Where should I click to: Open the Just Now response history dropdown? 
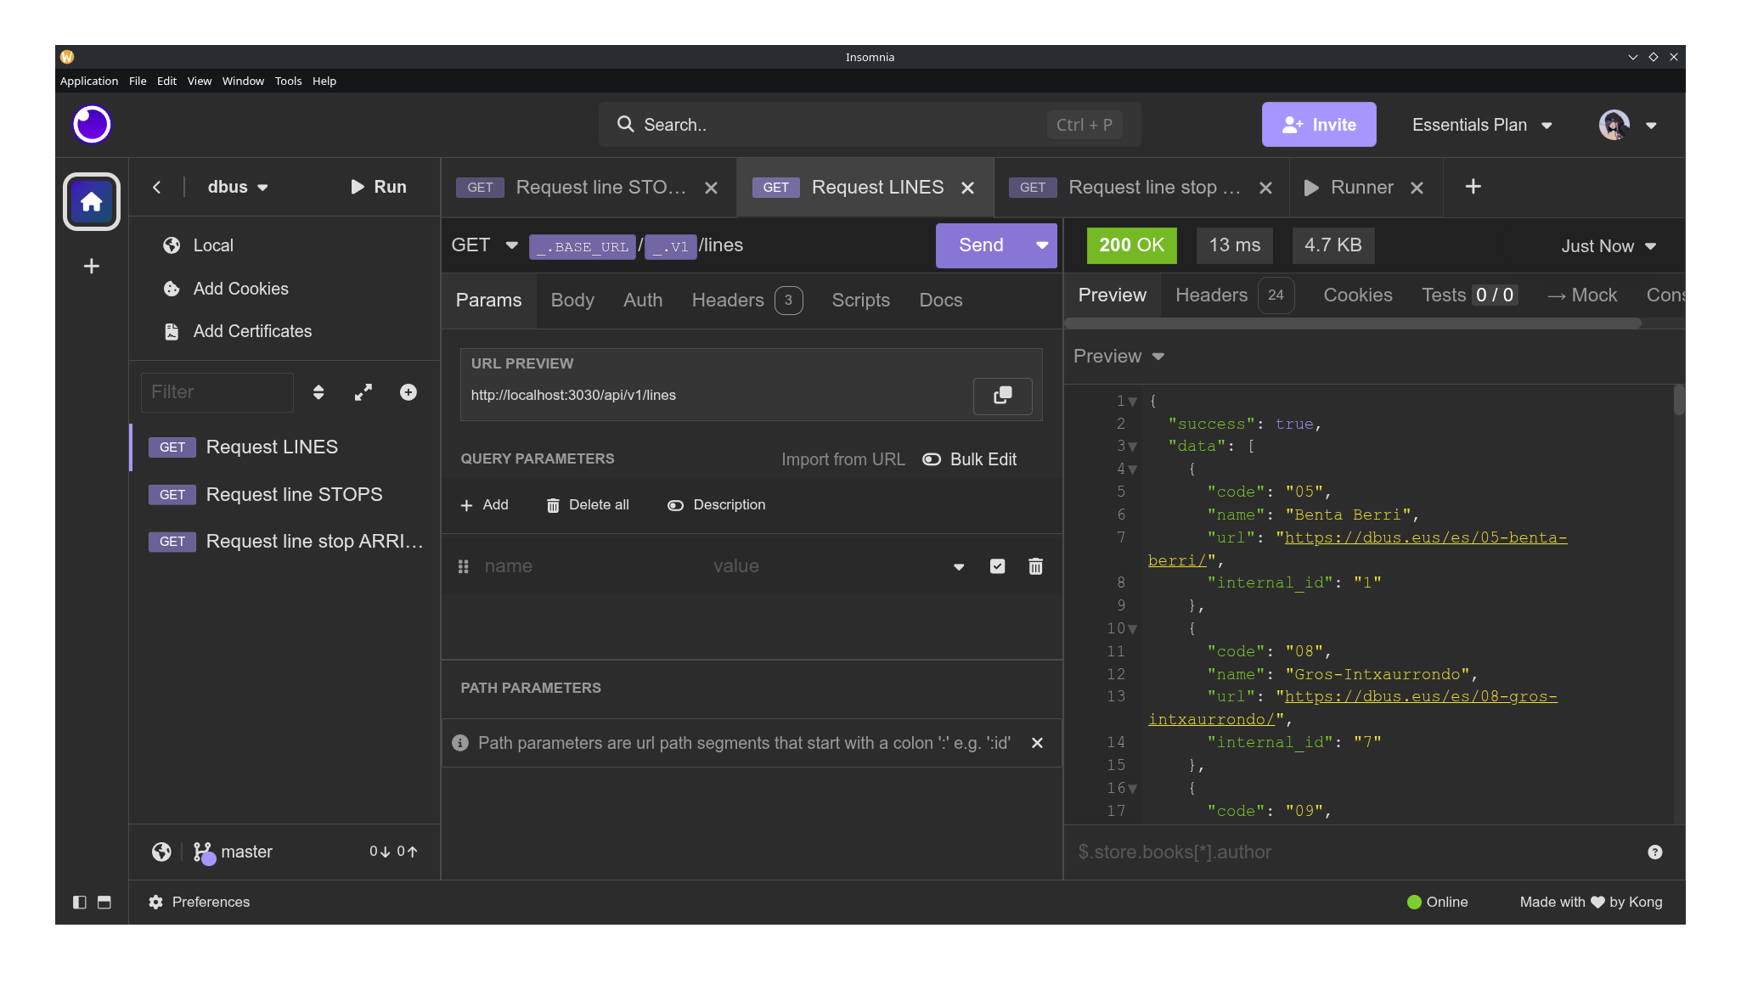(1608, 245)
